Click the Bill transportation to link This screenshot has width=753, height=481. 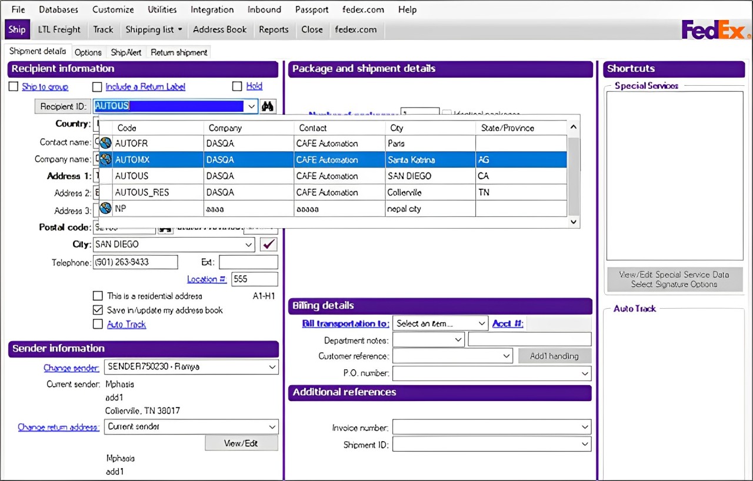(x=345, y=323)
